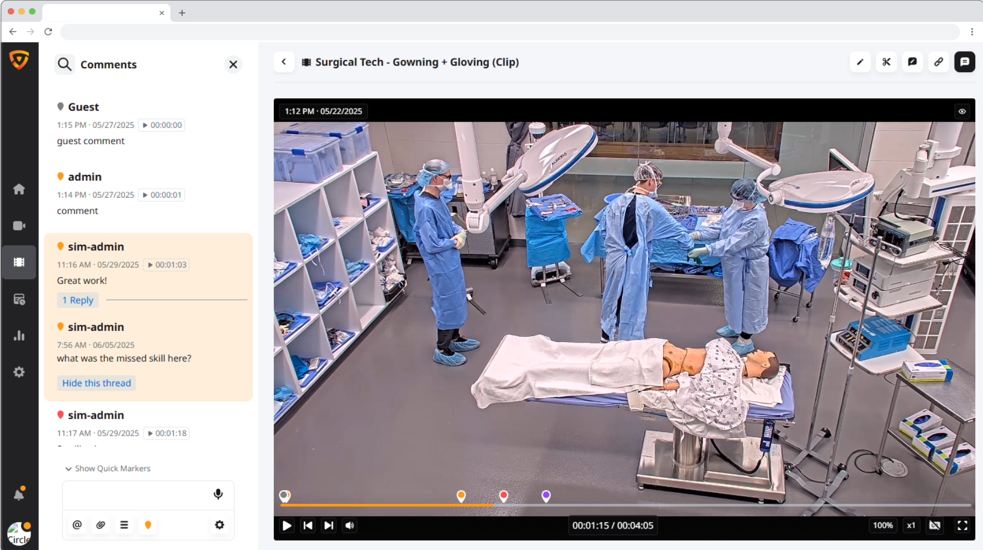Open the Sessions camera section in the sidebar
The image size is (983, 550).
(19, 225)
